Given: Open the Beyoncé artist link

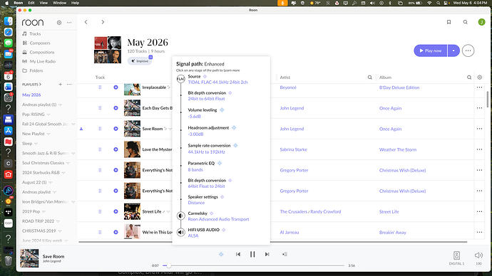Looking at the screenshot, I should click(288, 87).
